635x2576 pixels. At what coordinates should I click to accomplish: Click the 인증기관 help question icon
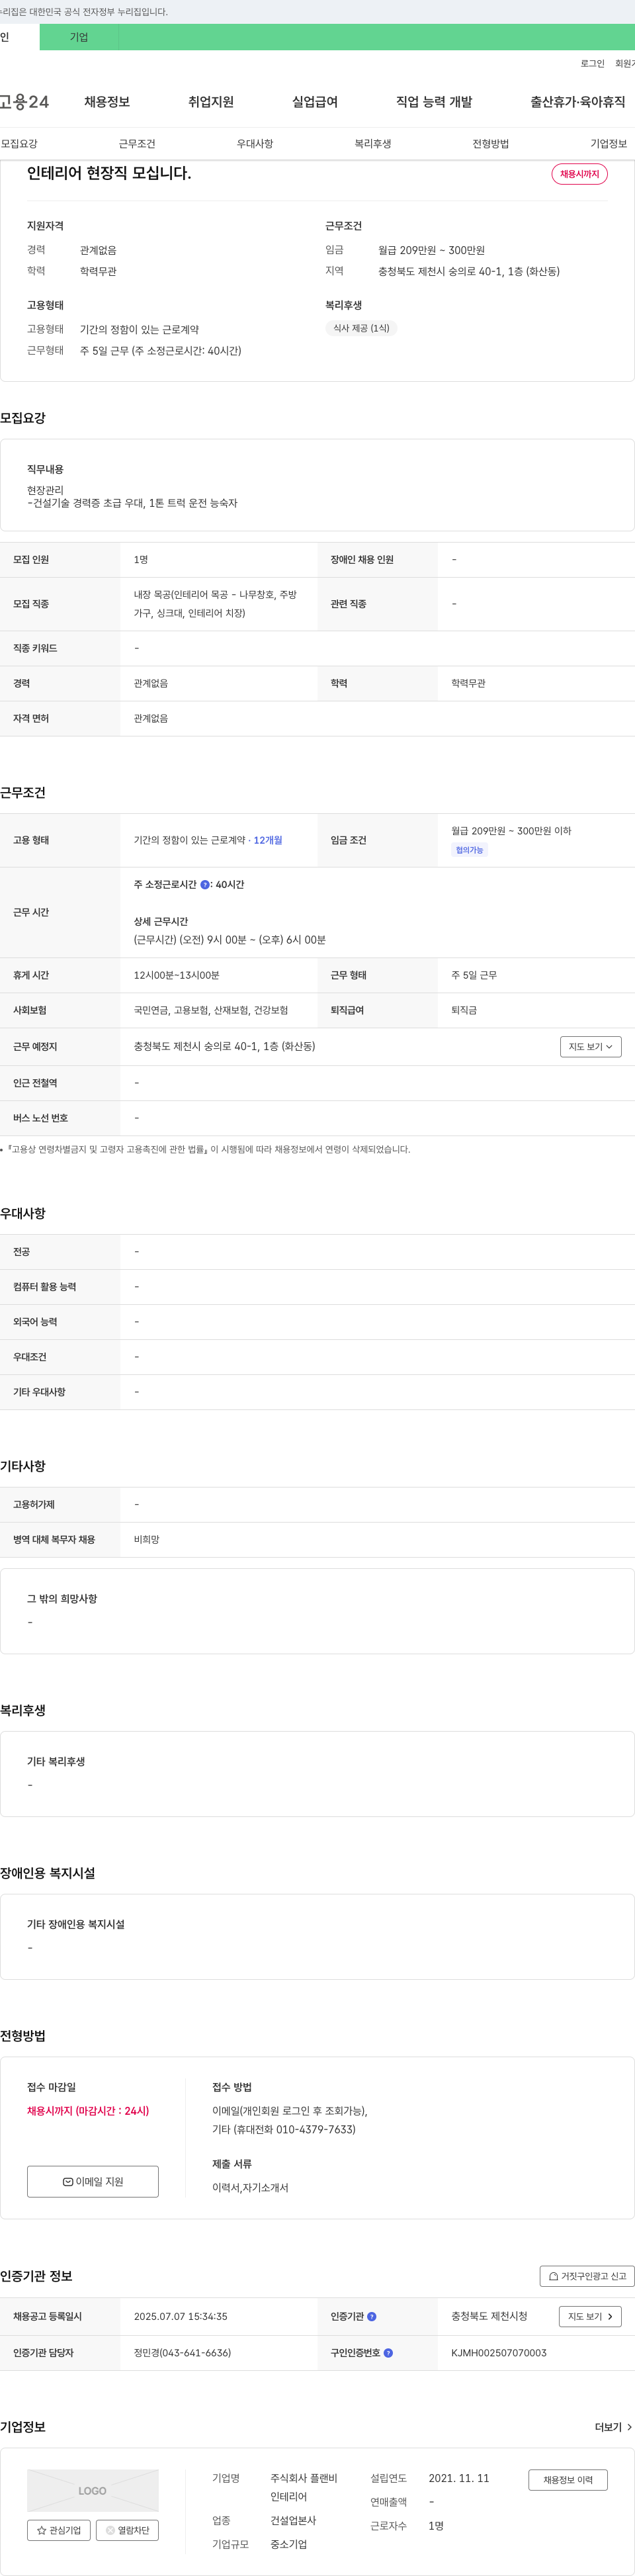pyautogui.click(x=372, y=2316)
